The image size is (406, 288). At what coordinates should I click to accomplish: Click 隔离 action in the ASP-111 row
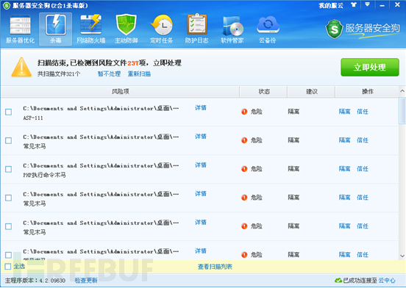(345, 112)
